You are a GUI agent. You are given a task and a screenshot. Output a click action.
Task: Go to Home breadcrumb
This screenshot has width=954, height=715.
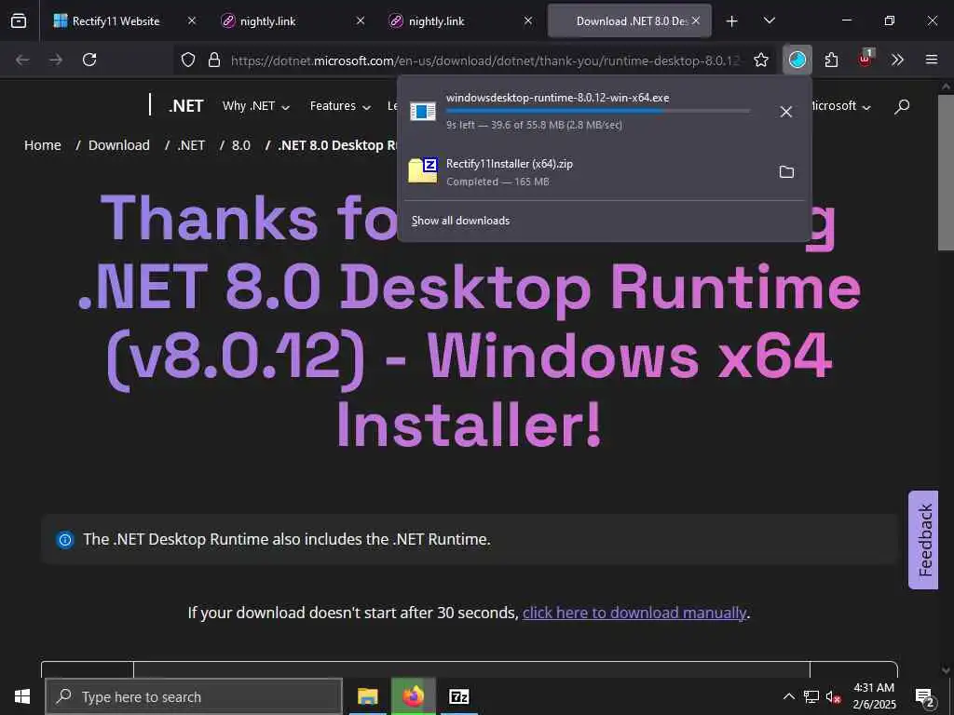pos(43,145)
